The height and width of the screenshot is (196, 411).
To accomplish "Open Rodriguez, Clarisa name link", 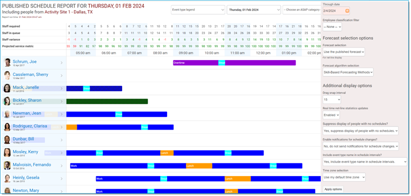I will (x=30, y=126).
